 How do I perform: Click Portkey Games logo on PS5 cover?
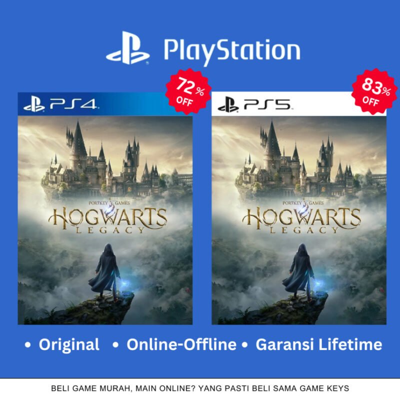tap(303, 203)
